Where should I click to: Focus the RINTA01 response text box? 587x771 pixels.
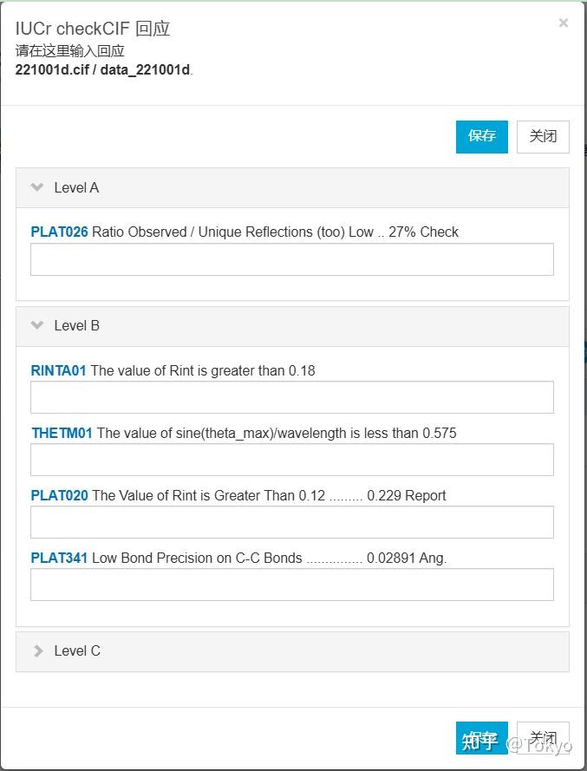(291, 397)
